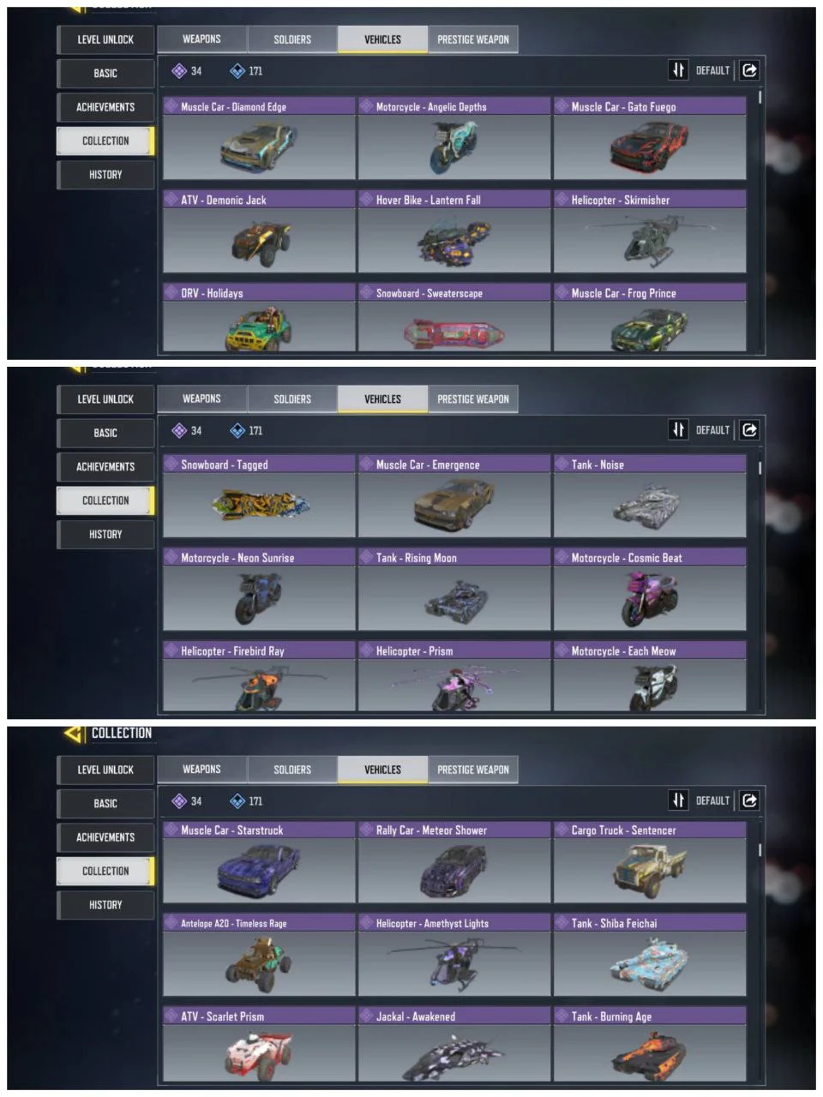Open PRESTIGE WEAPON tab above Cargo Truck - Sentencer

pyautogui.click(x=473, y=770)
